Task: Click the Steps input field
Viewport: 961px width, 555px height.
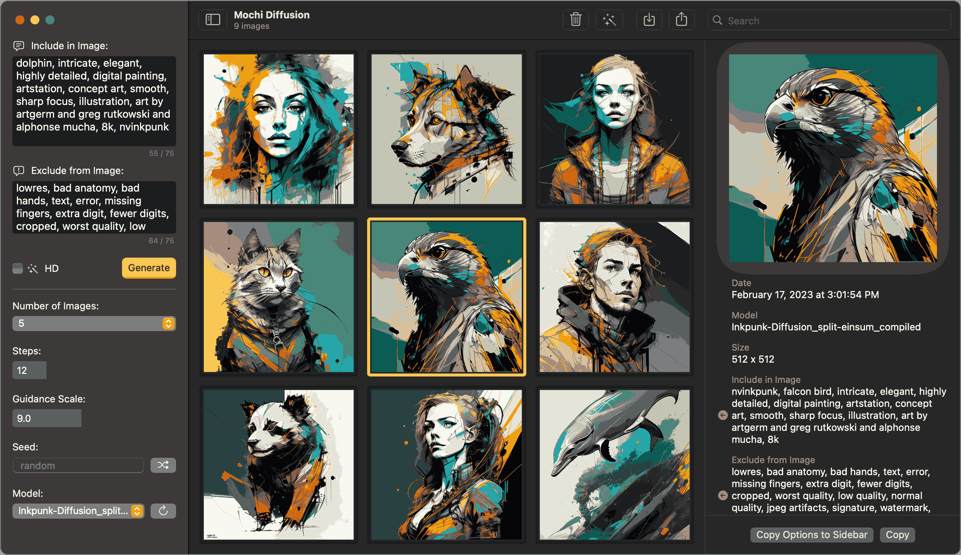Action: [29, 370]
